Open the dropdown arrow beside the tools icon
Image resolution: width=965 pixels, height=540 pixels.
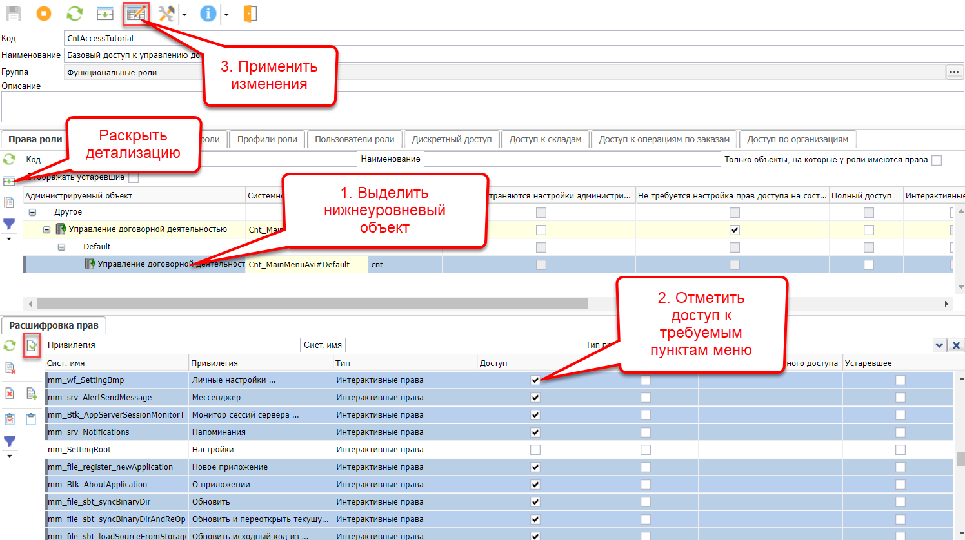184,15
